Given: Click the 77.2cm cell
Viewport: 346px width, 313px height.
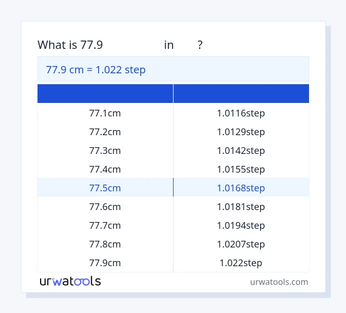Looking at the screenshot, I should coord(105,132).
